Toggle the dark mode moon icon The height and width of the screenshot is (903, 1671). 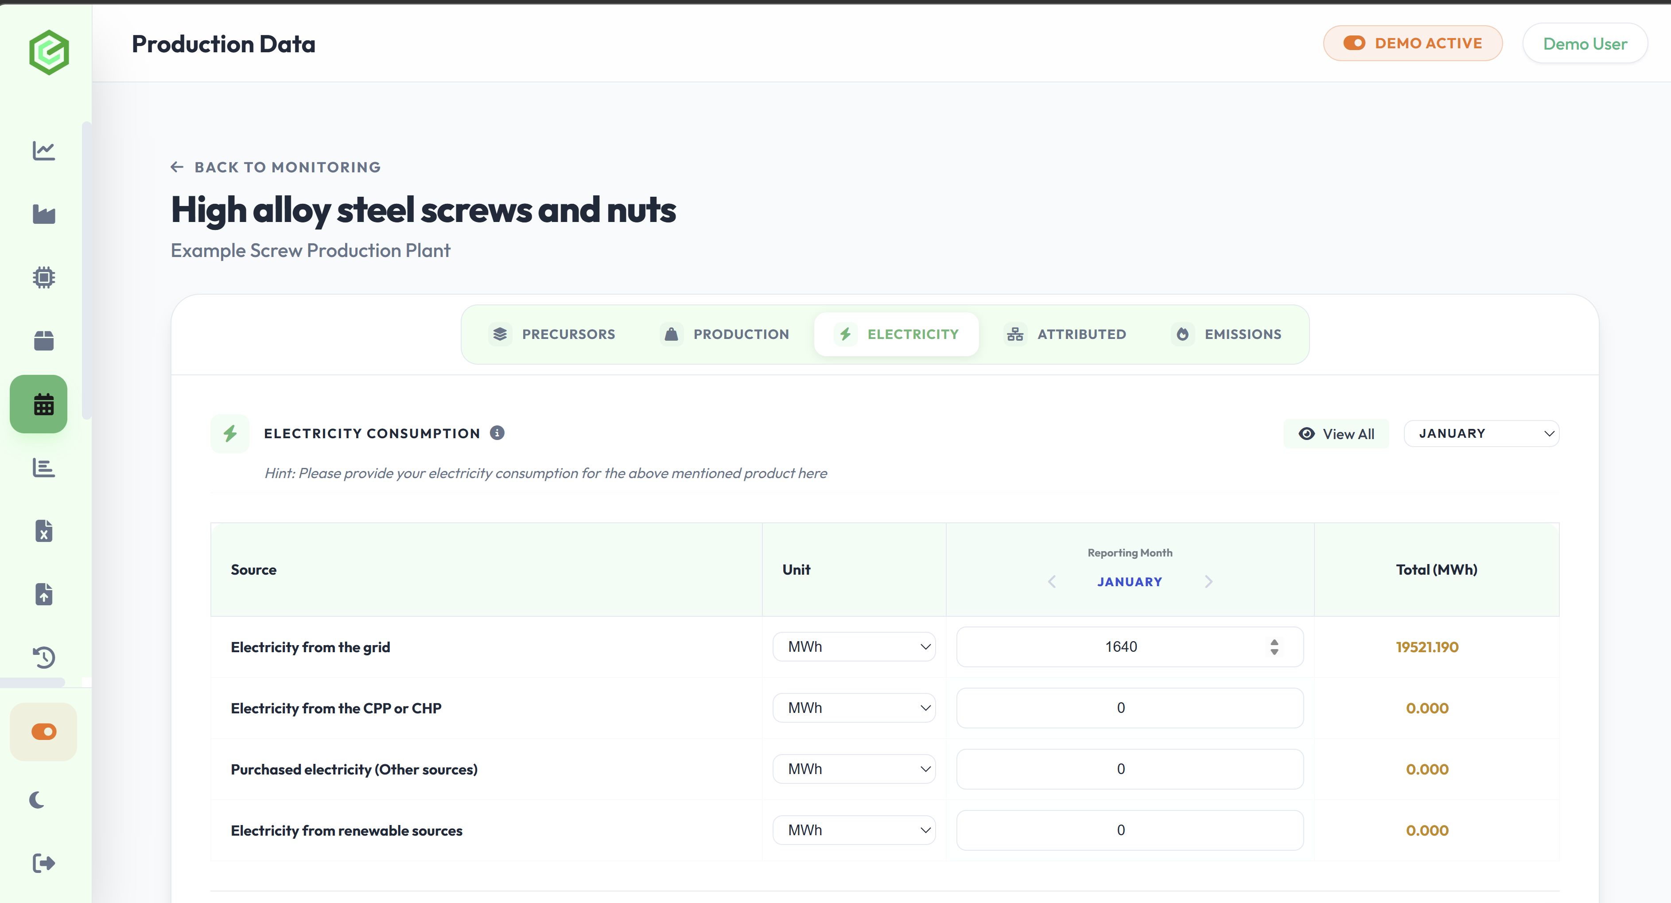coord(38,800)
